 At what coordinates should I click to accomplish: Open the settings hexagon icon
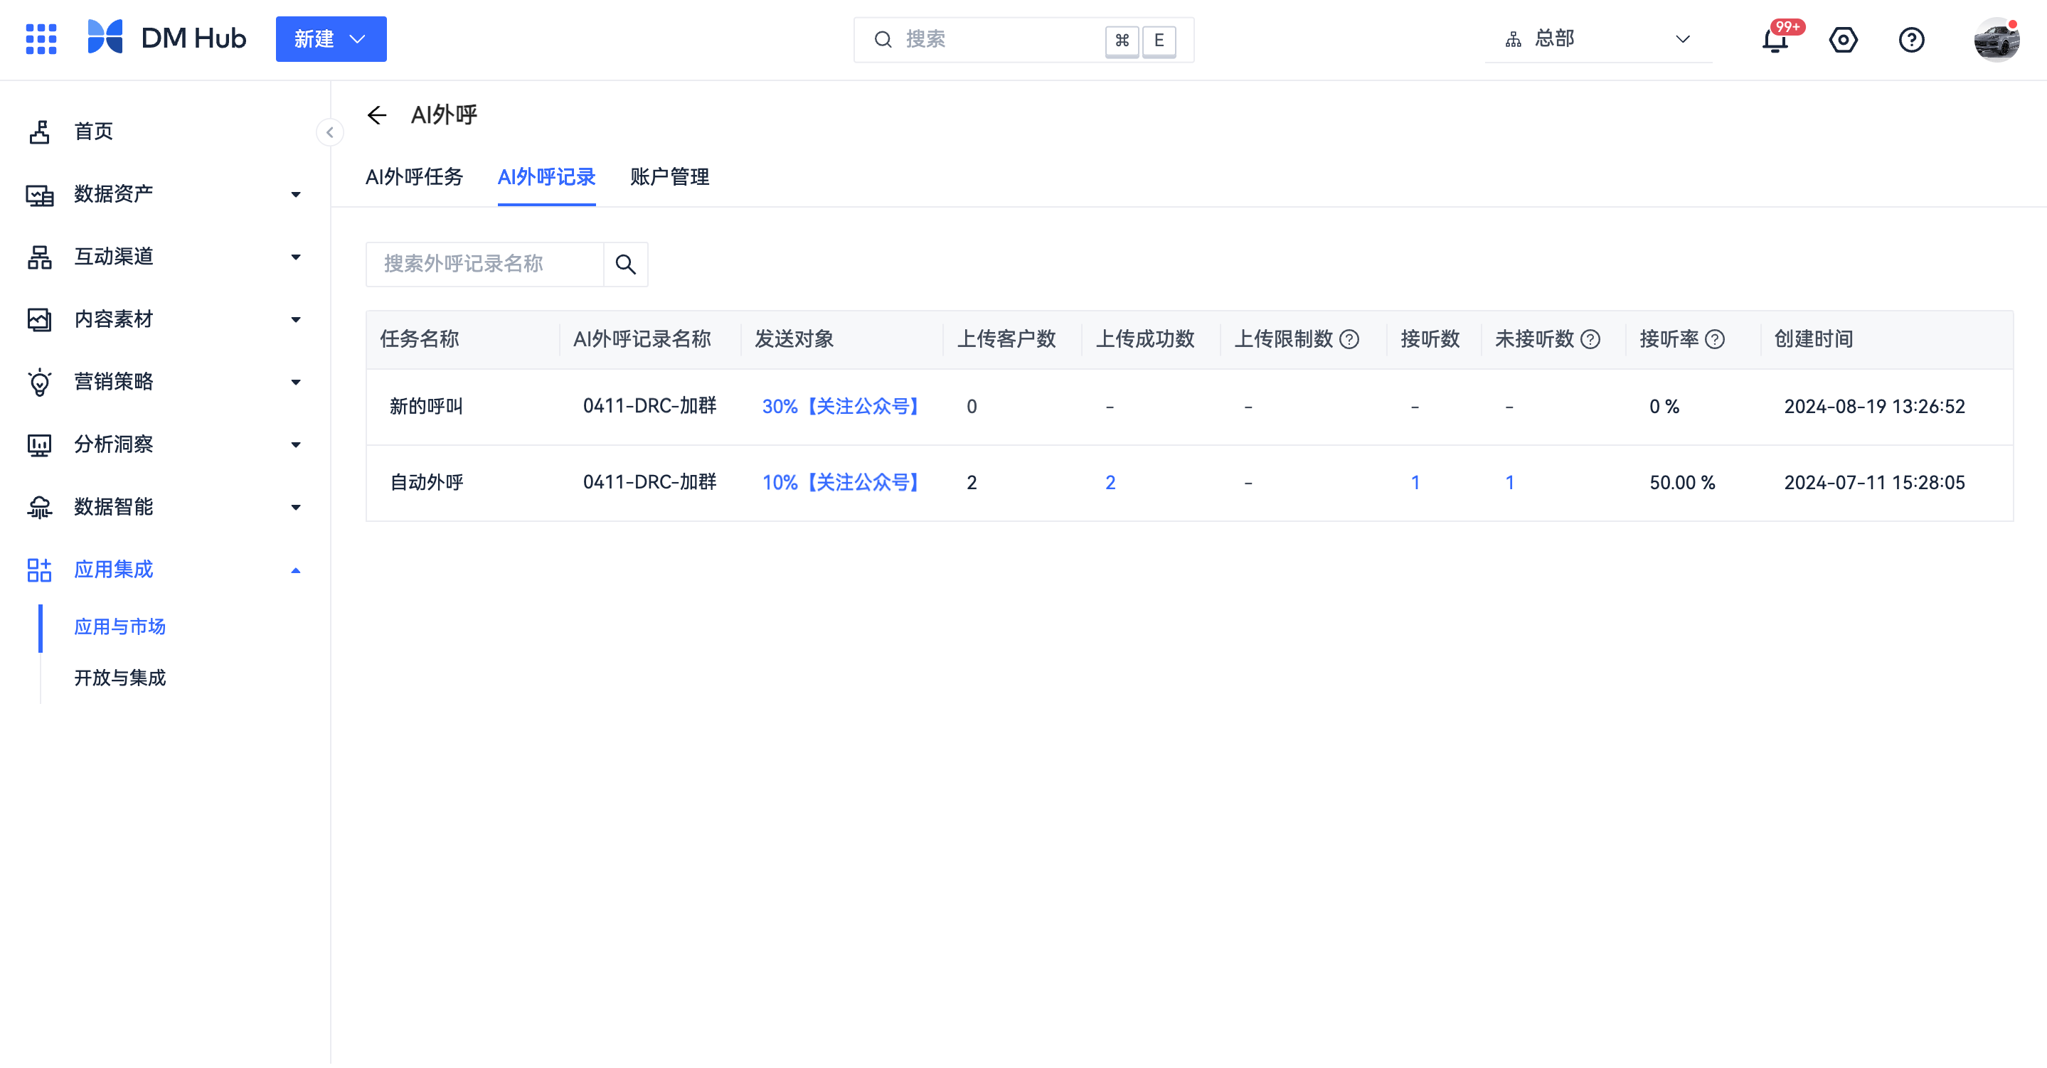point(1843,40)
